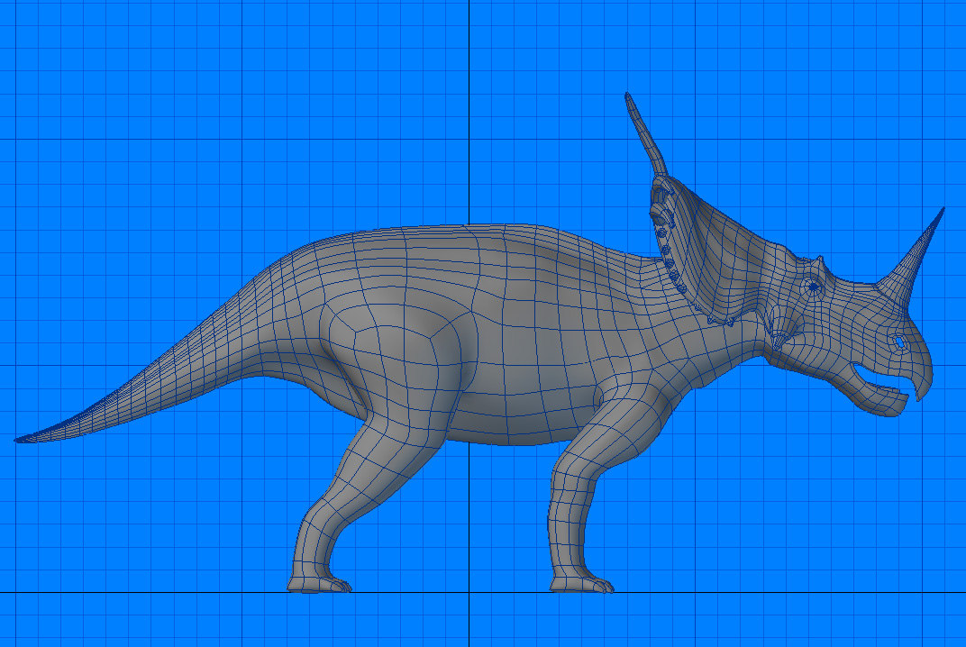Viewport: 966px width, 647px height.
Task: Click the horizontal ground axis line between the feet
Action: pyautogui.click(x=451, y=592)
